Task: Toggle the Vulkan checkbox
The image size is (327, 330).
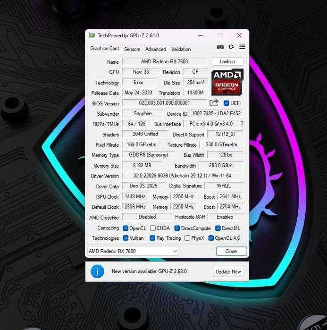Action: 126,238
